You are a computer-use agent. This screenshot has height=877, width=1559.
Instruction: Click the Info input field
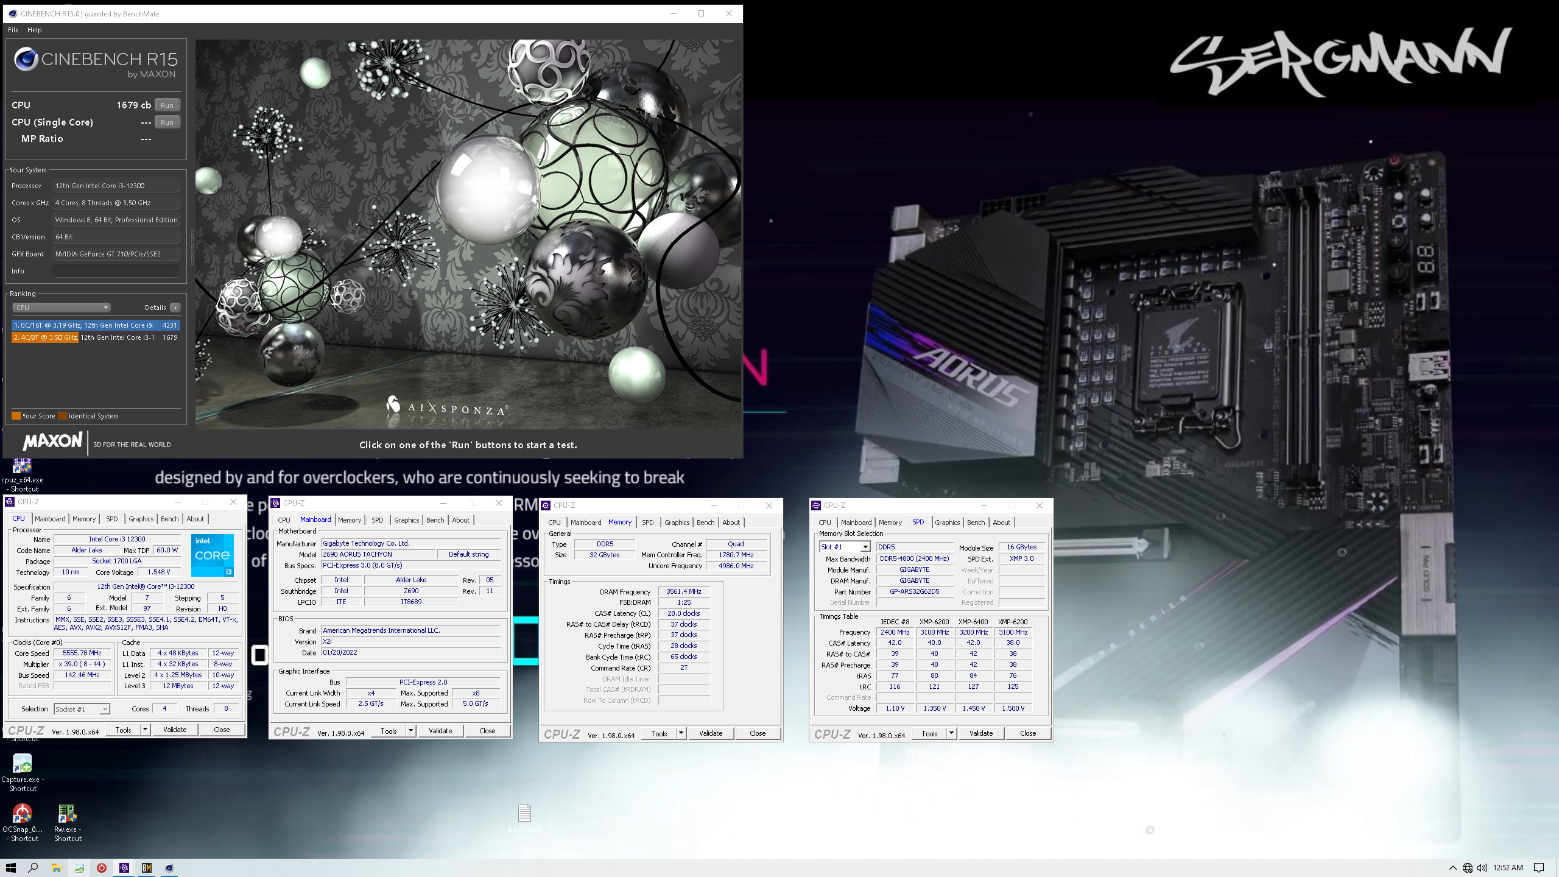pyautogui.click(x=116, y=271)
